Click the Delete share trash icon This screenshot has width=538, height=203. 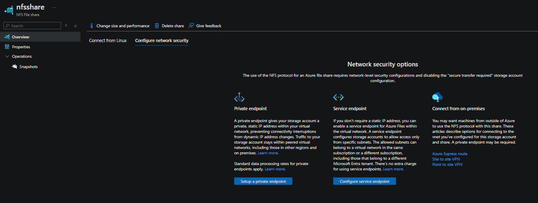[x=157, y=26]
